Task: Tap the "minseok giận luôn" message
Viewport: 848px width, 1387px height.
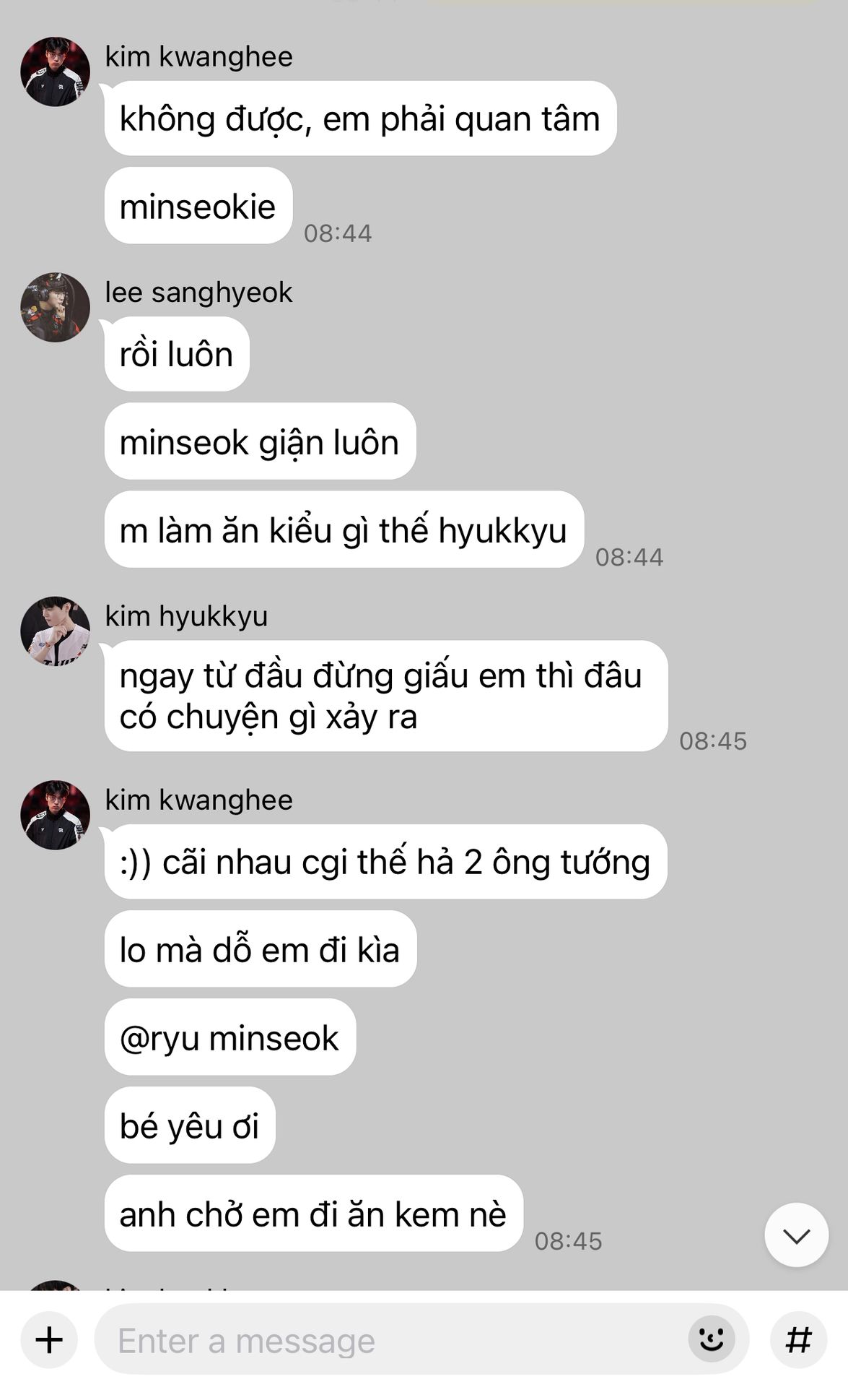Action: (x=260, y=442)
